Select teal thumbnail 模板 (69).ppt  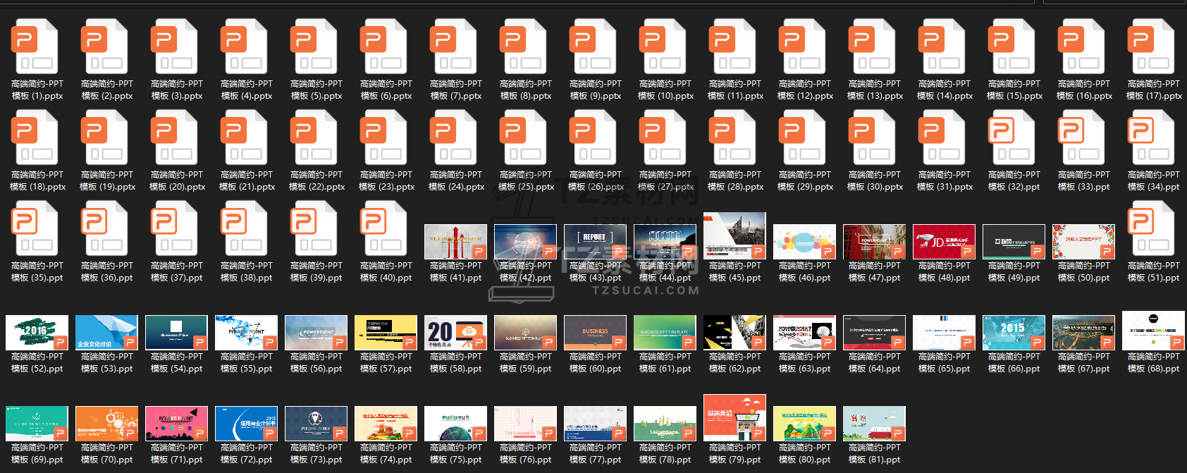pos(37,424)
